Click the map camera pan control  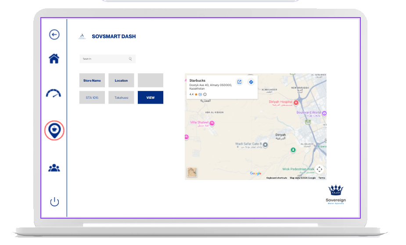click(x=320, y=169)
